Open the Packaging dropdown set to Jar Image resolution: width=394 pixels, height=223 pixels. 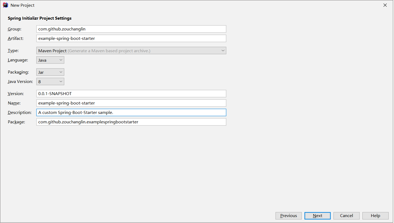tap(50, 72)
